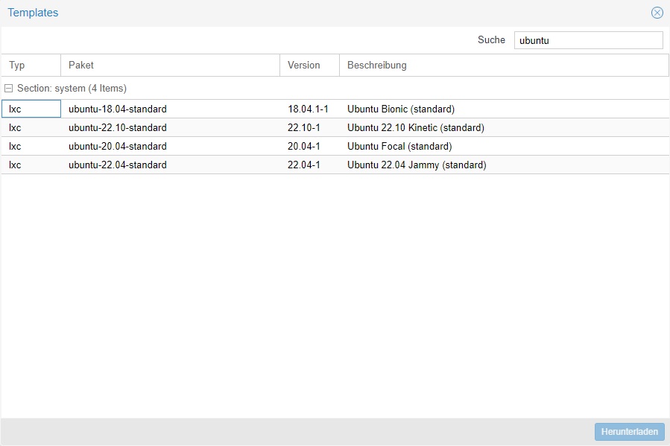Click lxc type cell of ubuntu-20.04 row
This screenshot has height=446, width=670.
(x=31, y=147)
